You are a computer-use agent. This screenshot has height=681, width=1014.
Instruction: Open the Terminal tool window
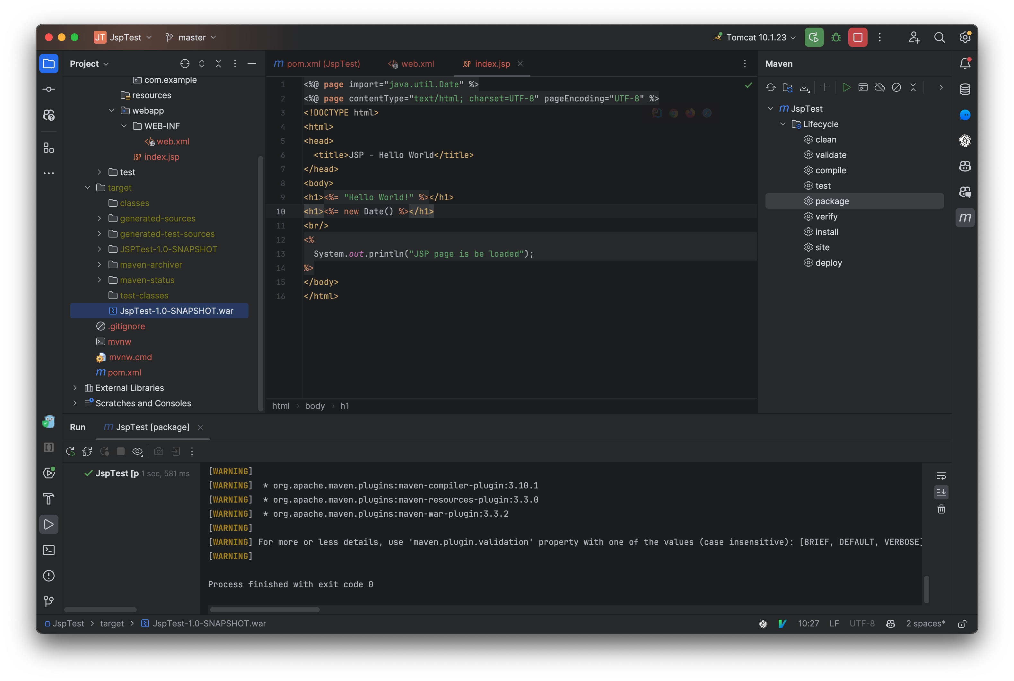(x=49, y=550)
